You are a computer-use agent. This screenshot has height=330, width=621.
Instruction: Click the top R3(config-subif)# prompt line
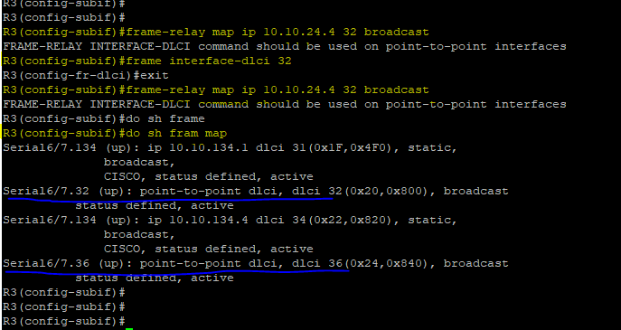click(x=64, y=4)
